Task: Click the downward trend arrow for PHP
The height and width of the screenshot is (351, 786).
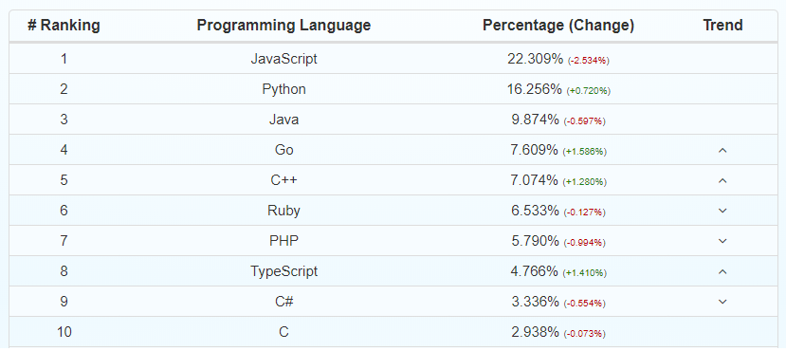Action: (x=722, y=241)
